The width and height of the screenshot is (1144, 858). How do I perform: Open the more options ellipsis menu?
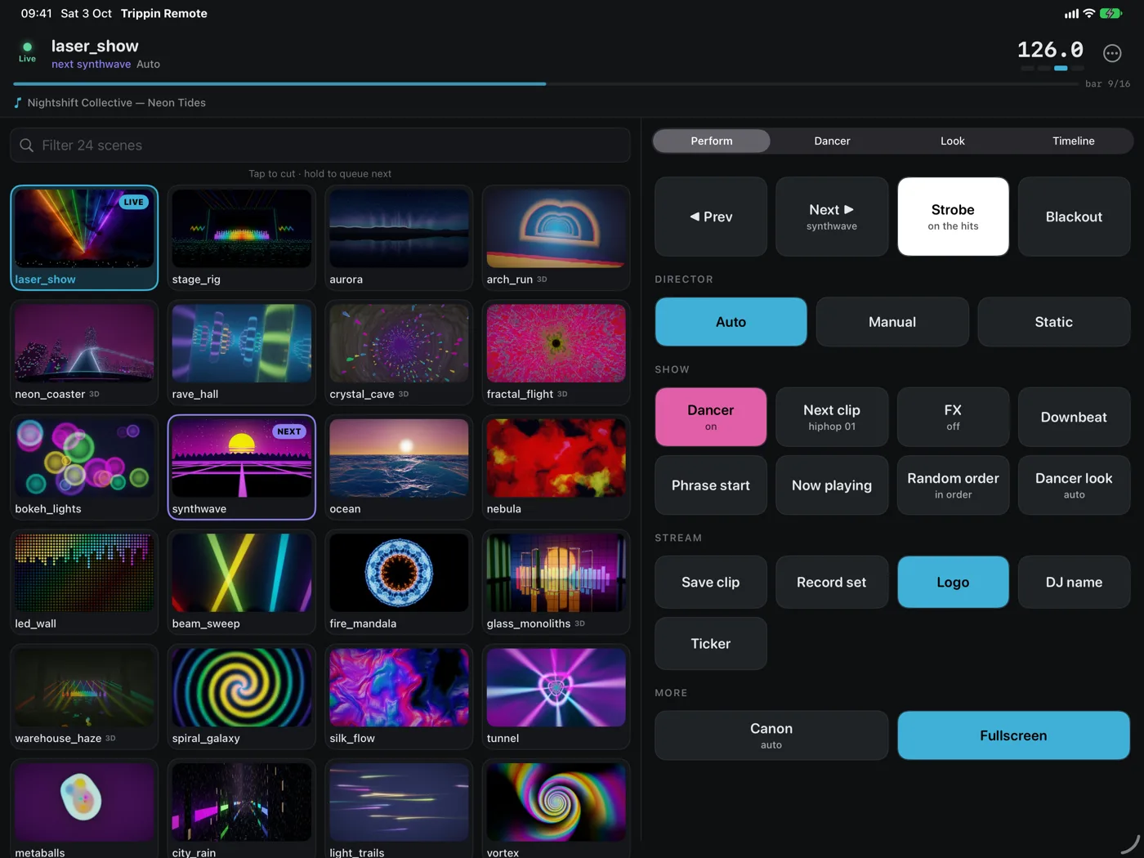point(1112,53)
